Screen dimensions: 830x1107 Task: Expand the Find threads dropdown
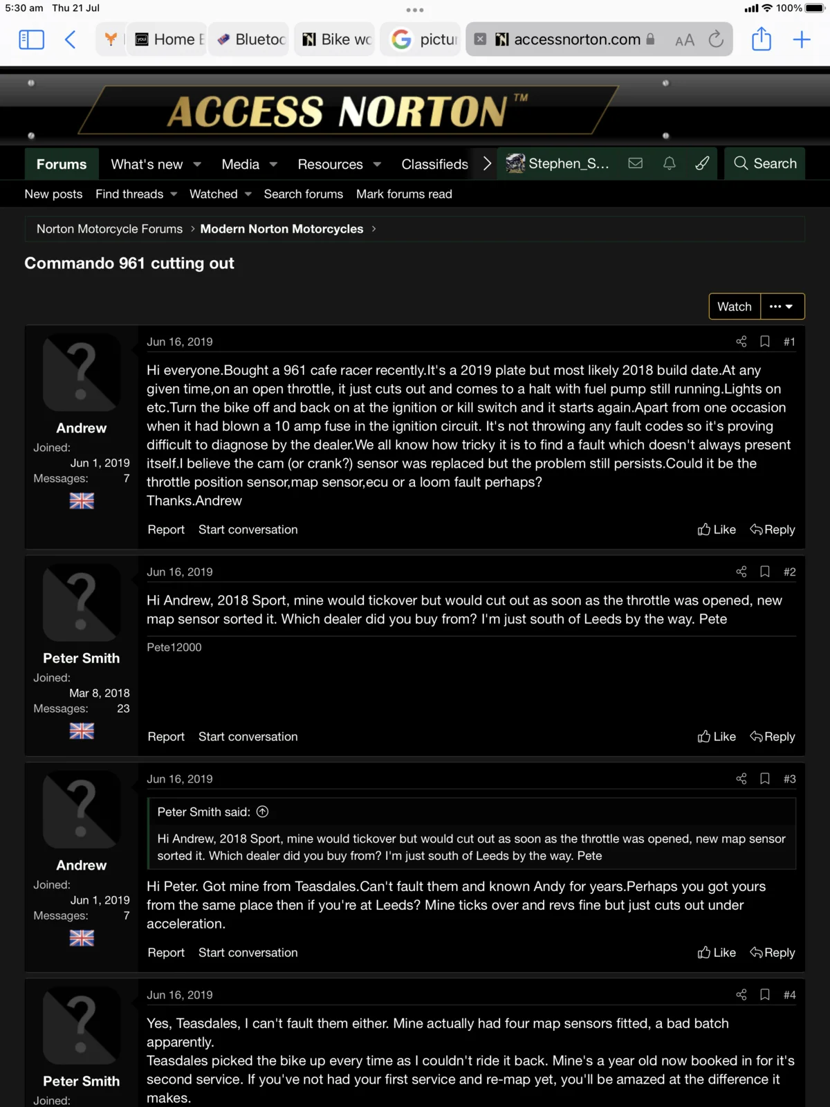[174, 194]
